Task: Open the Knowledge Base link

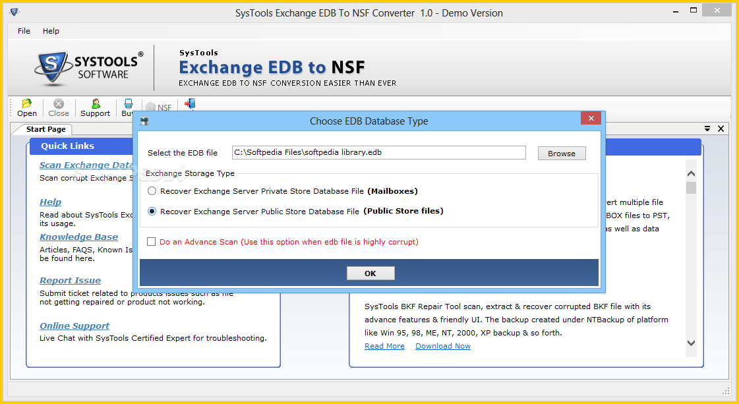Action: (x=78, y=237)
